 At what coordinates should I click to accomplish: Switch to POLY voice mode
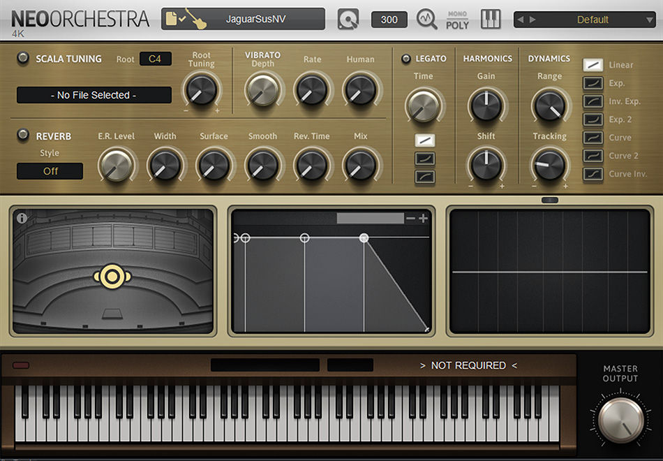[458, 25]
